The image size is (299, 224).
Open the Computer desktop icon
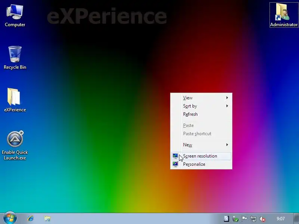[15, 16]
